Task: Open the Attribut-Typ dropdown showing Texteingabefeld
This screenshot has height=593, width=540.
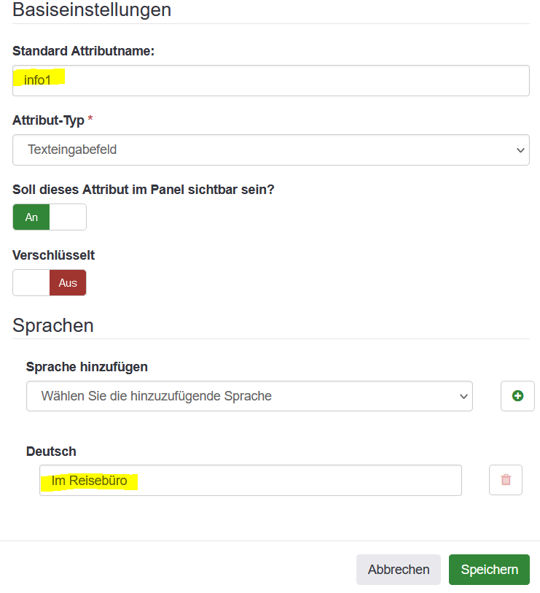Action: pos(270,150)
